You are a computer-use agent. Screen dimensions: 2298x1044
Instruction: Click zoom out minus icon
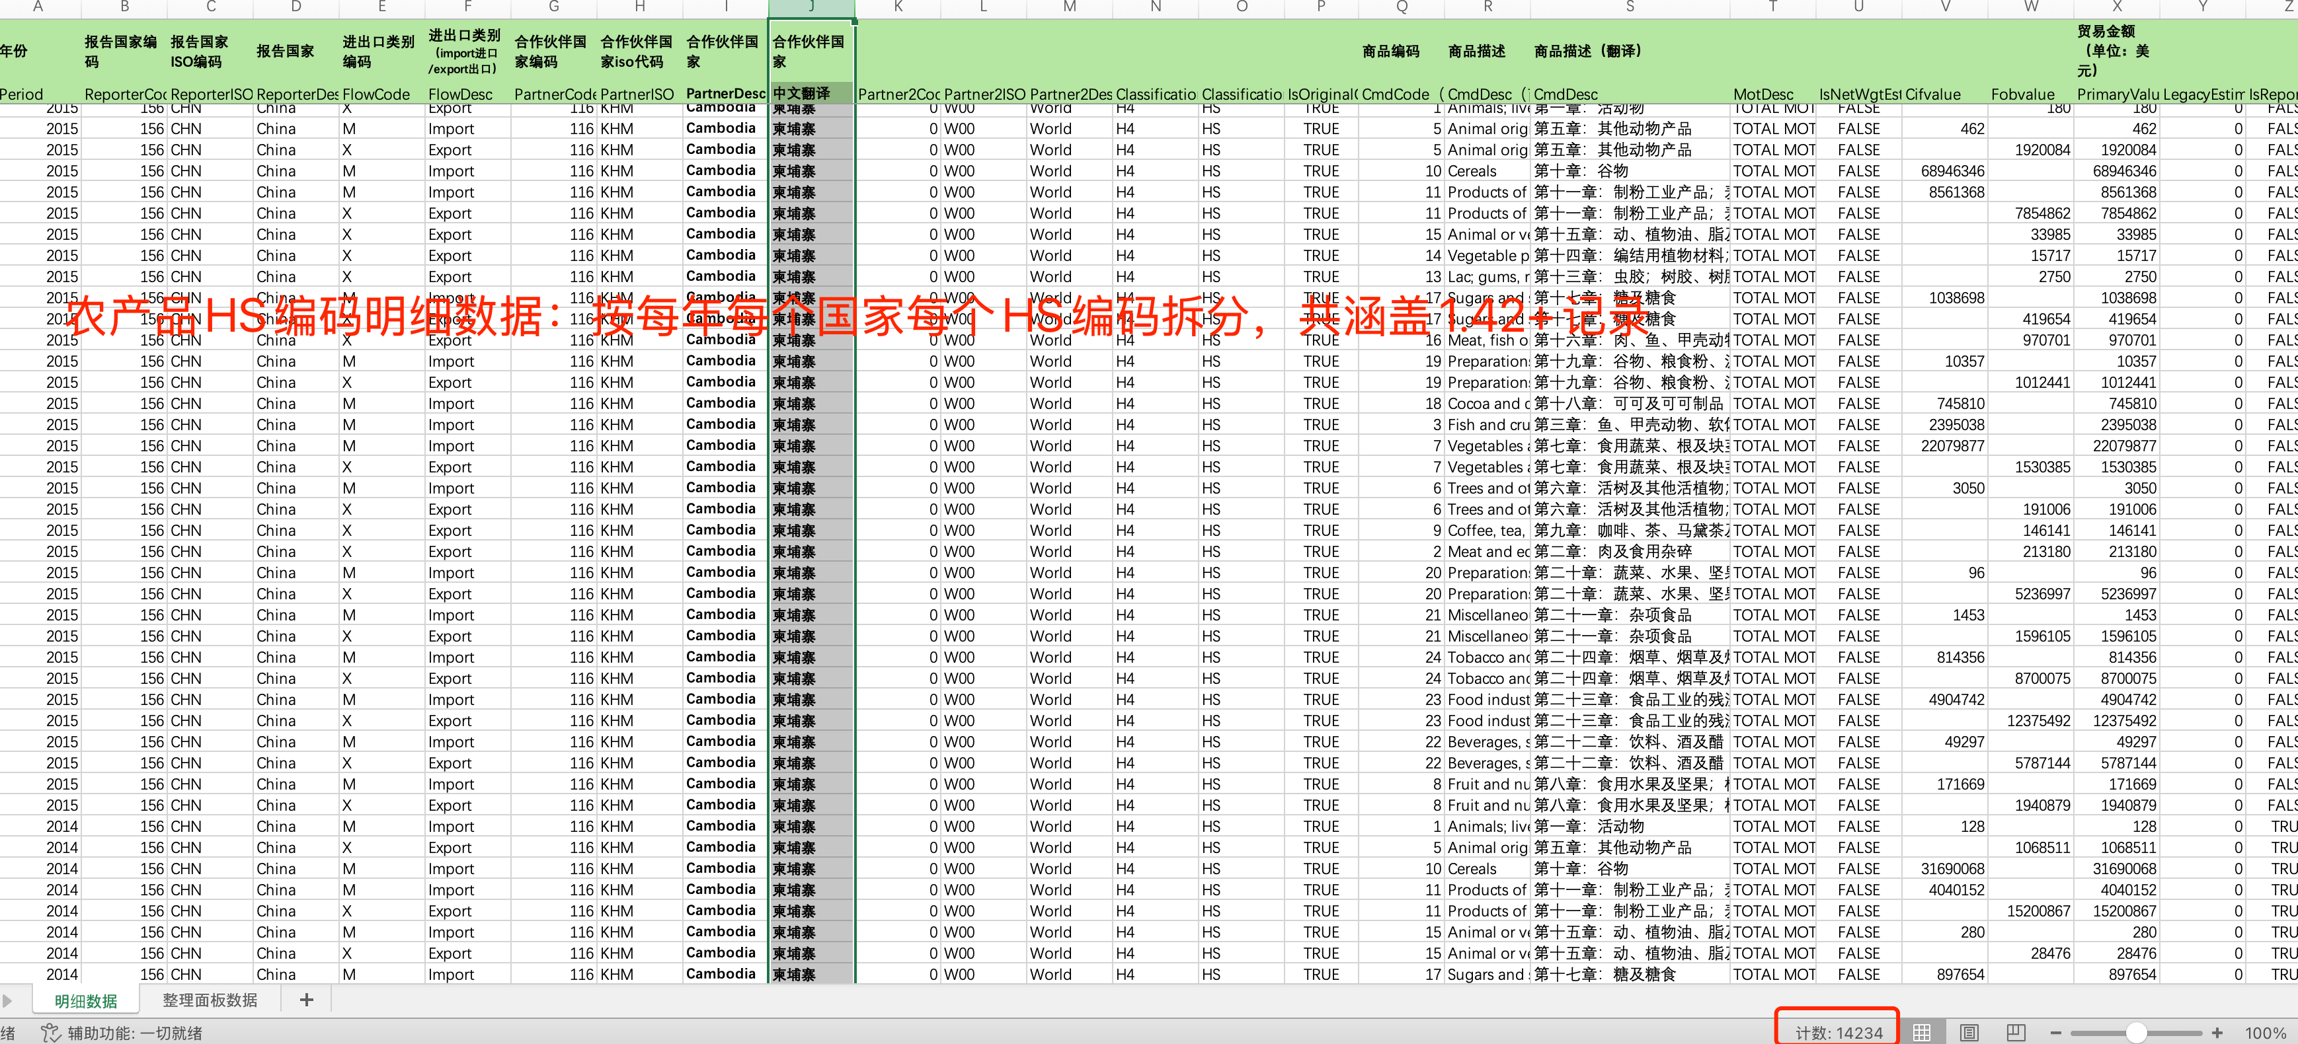point(2055,1032)
